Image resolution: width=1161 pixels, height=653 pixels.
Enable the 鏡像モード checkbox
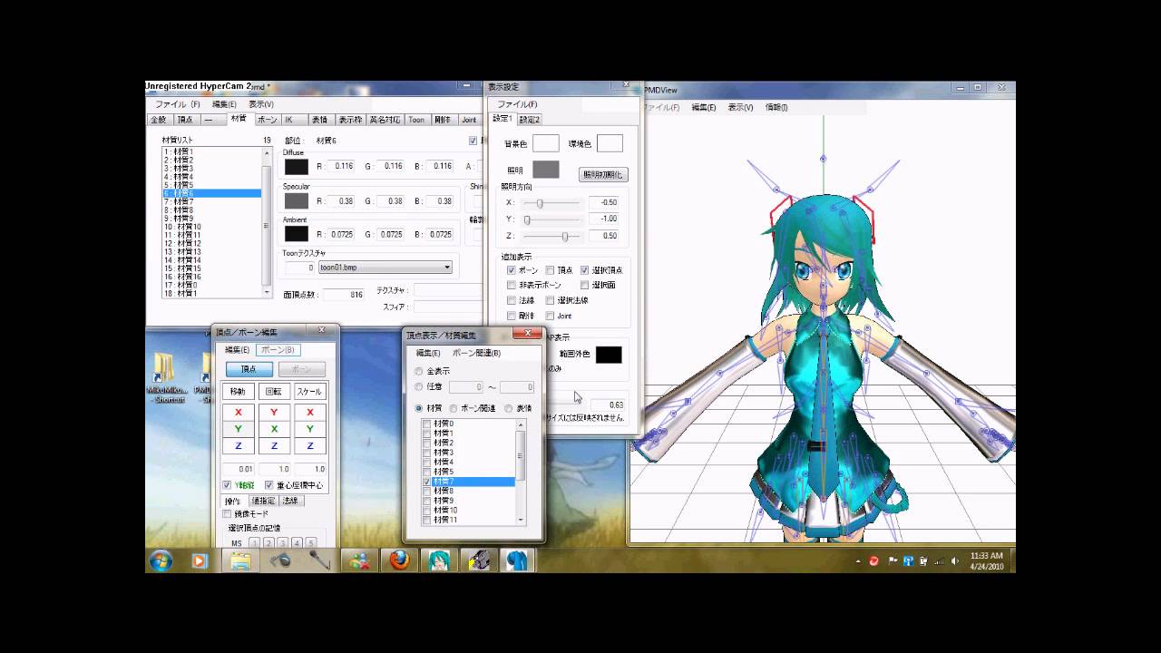click(x=227, y=513)
